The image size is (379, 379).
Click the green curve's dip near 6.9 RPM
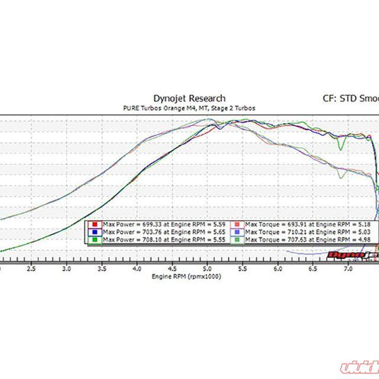[341, 149]
